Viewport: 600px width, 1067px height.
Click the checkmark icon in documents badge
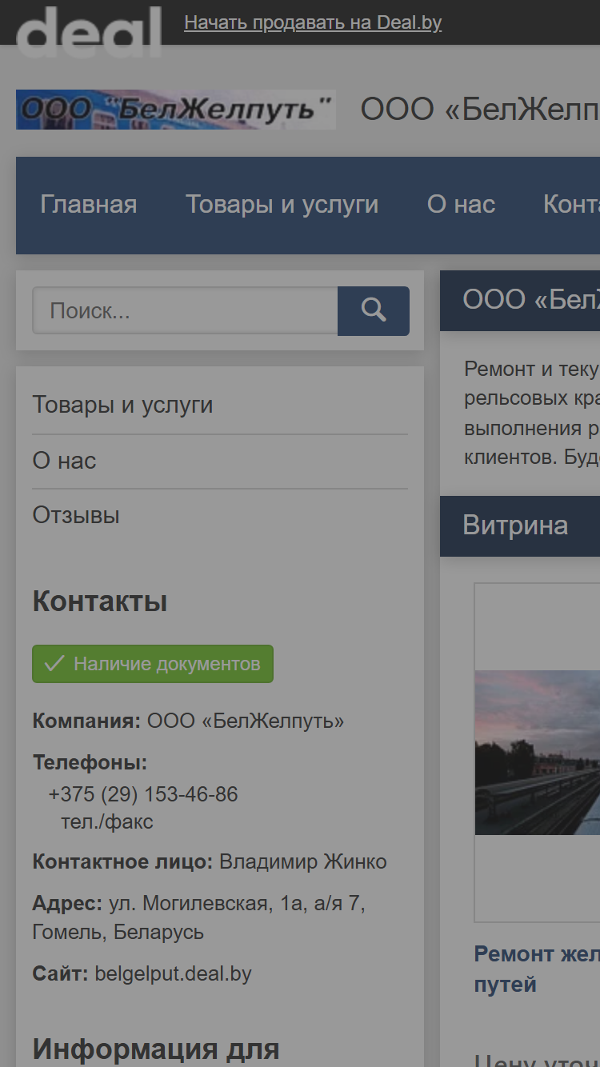(x=54, y=664)
